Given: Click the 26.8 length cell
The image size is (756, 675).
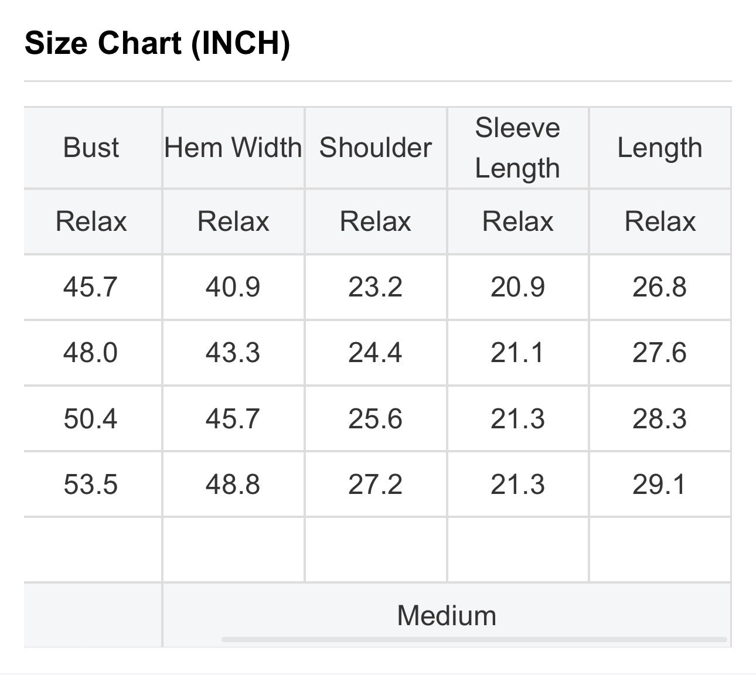Looking at the screenshot, I should click(660, 287).
